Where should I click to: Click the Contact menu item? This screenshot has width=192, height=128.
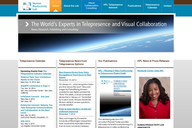tap(167, 6)
